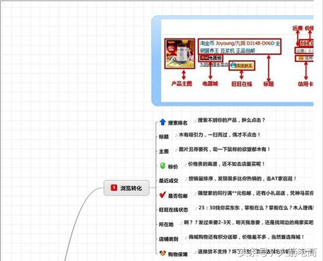
Task: Click the note starting with 隔壁家的同行满
Action: tap(255, 193)
